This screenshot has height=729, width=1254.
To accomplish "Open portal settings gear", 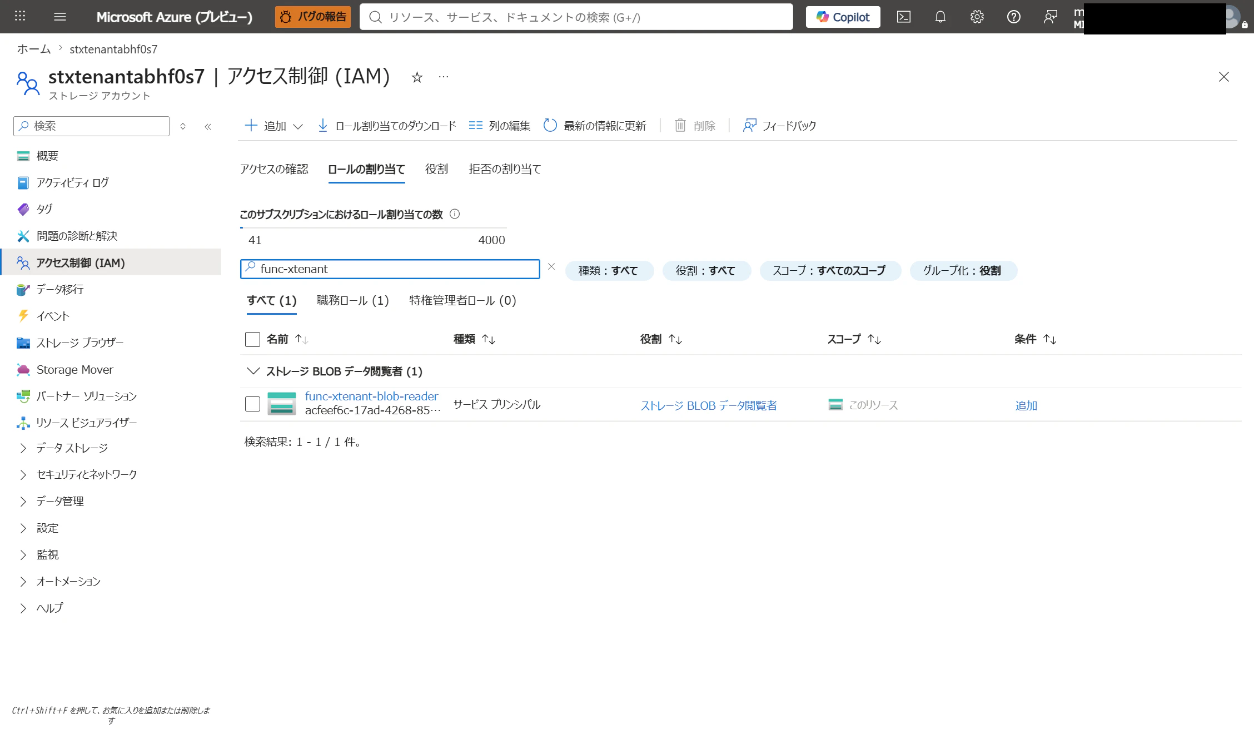I will [977, 17].
